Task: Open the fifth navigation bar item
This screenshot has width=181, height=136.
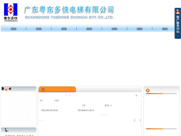Action: coord(114,29)
